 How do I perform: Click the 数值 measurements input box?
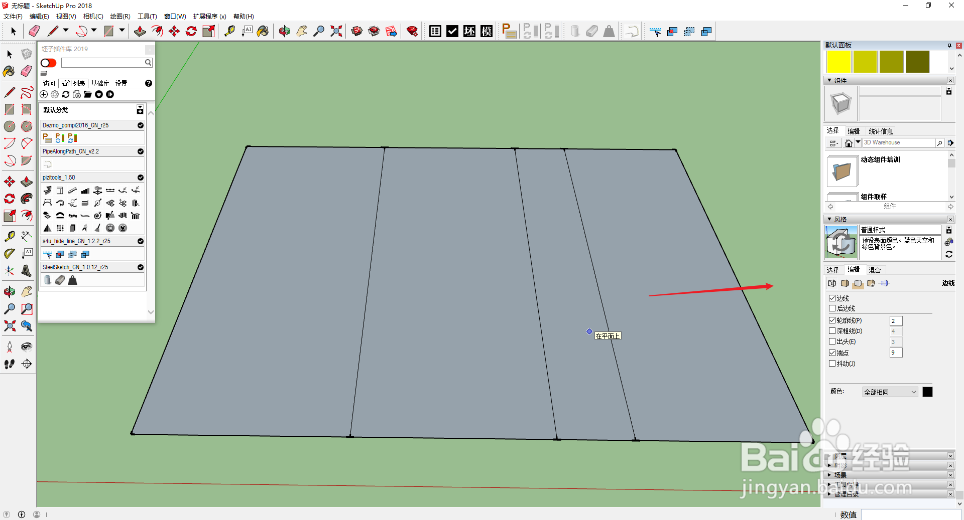[x=911, y=514]
